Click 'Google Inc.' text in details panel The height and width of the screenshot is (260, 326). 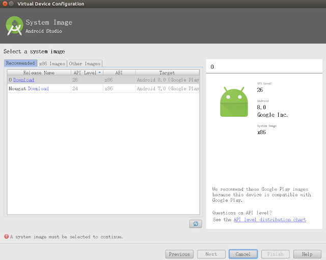point(273,115)
